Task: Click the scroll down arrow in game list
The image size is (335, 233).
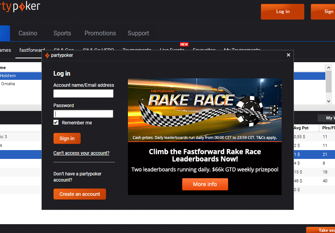Action: [x=328, y=101]
